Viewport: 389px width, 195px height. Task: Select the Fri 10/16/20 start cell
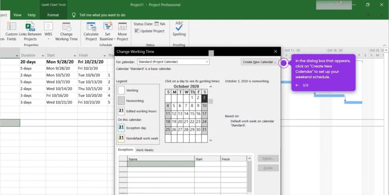point(62,95)
